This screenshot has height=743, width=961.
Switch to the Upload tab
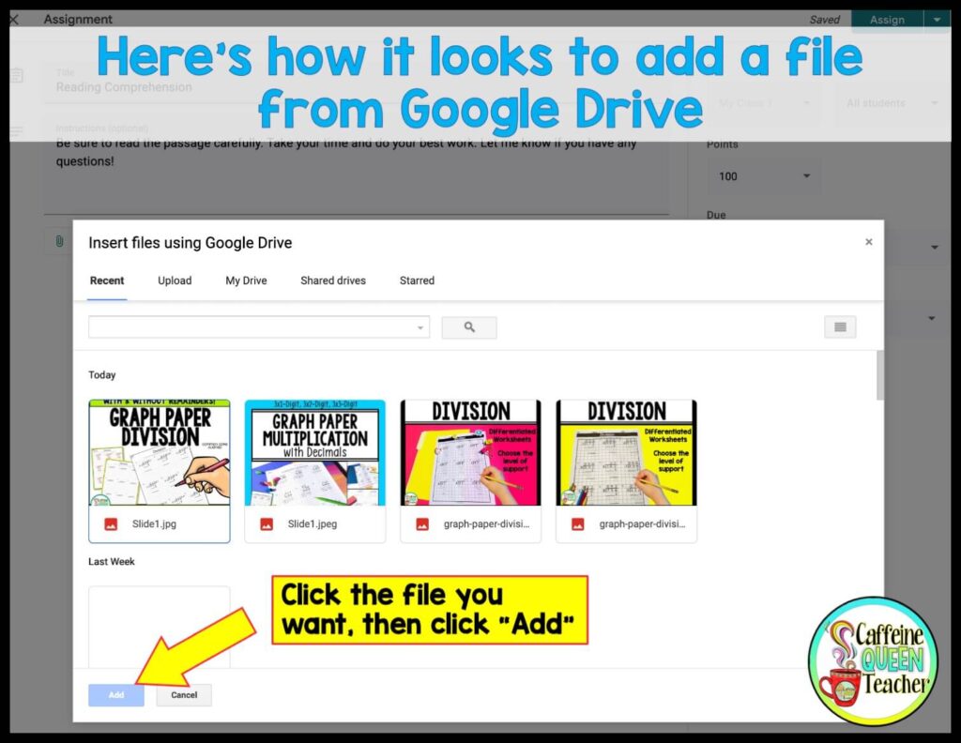175,281
